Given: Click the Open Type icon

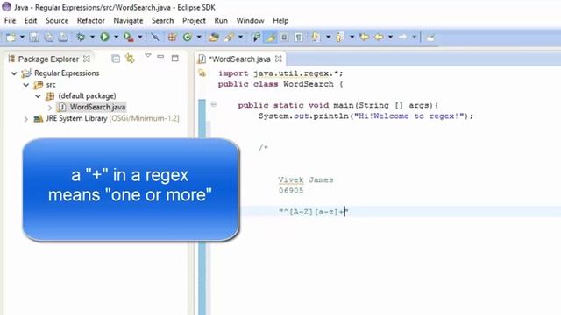Looking at the screenshot, I should [x=214, y=37].
